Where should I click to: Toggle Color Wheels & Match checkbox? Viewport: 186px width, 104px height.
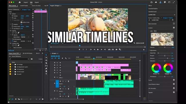[x=174, y=84]
